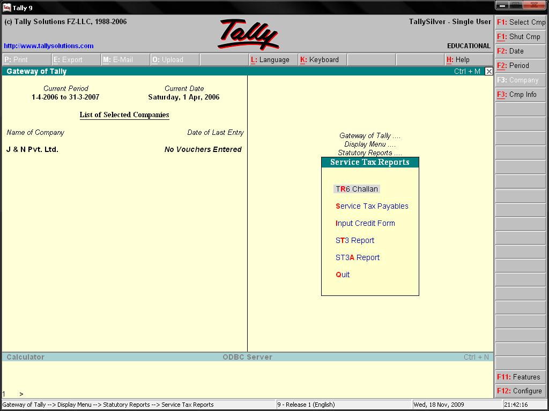The image size is (549, 411).
Task: Open F11: Features button
Action: 521,377
